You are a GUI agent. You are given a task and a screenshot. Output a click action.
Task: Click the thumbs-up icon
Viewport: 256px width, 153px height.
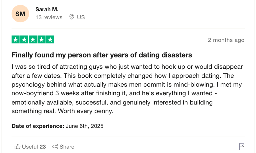(17, 147)
